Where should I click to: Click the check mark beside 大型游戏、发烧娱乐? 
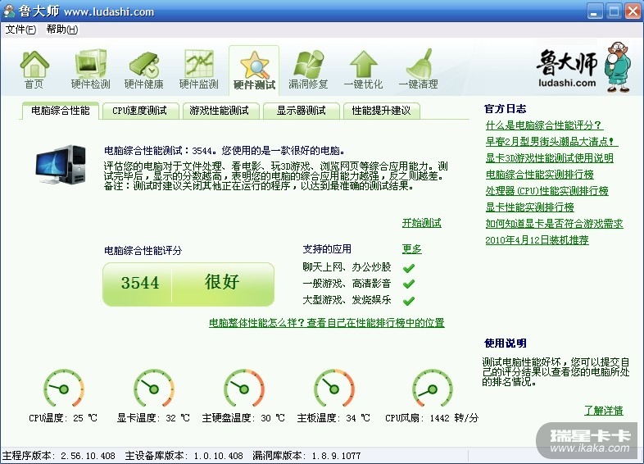click(409, 301)
